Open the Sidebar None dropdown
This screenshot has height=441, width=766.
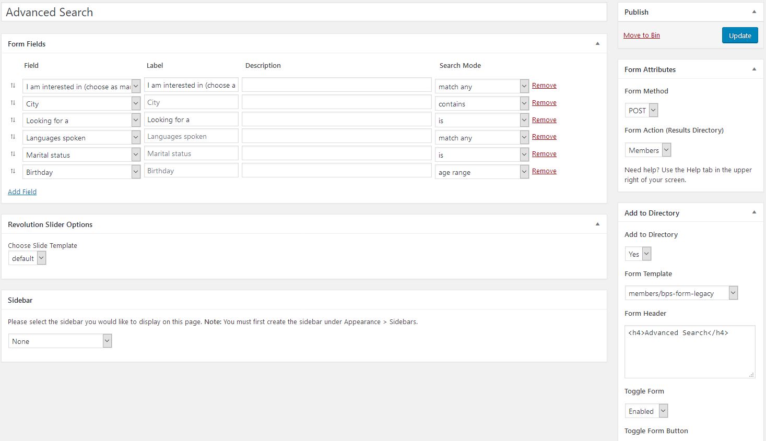click(x=60, y=341)
